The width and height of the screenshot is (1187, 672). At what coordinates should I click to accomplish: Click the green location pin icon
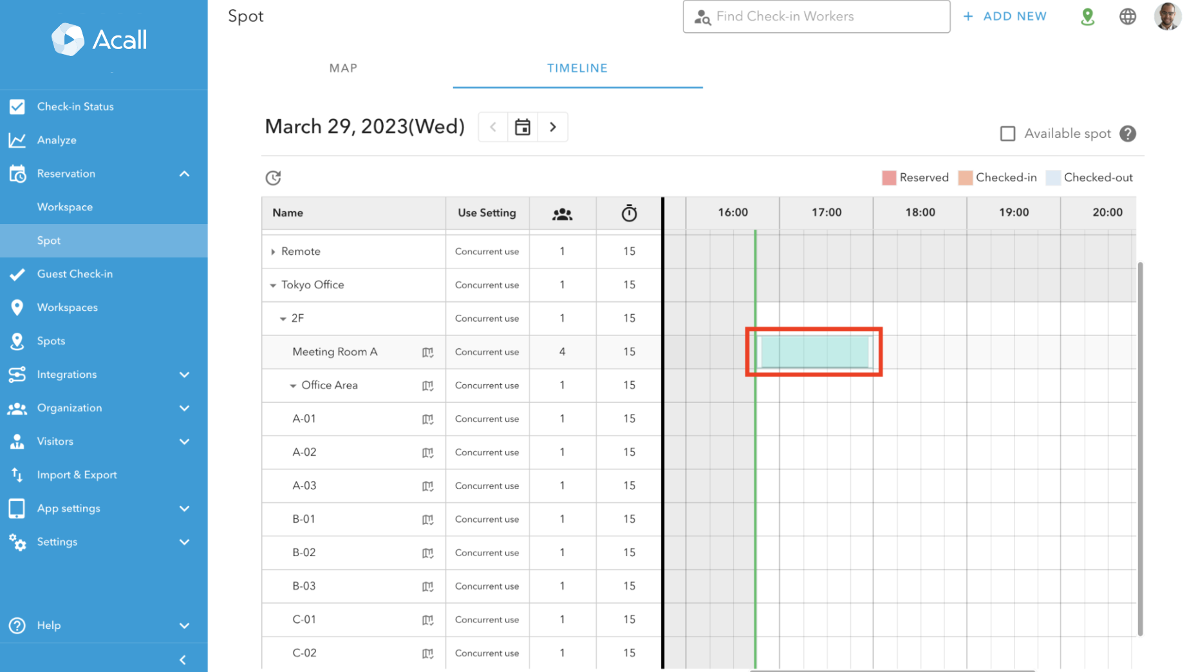(x=1087, y=17)
